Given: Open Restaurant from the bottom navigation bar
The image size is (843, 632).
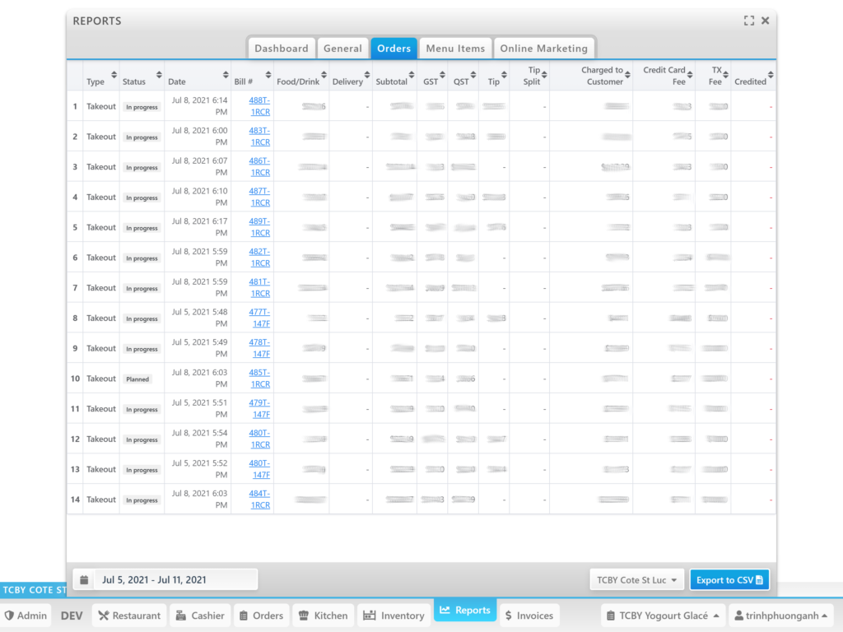Looking at the screenshot, I should click(128, 616).
